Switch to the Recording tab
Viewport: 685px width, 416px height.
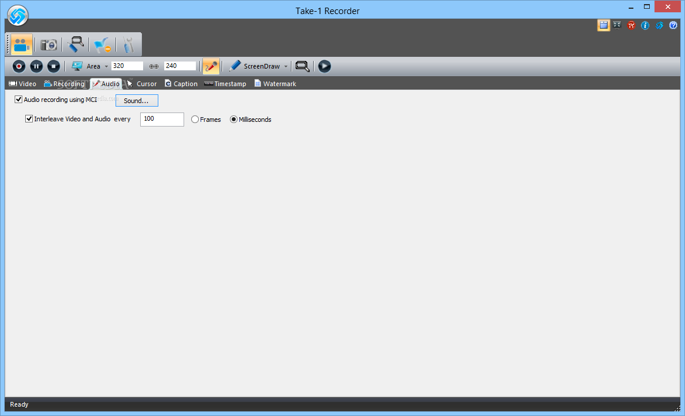(65, 84)
